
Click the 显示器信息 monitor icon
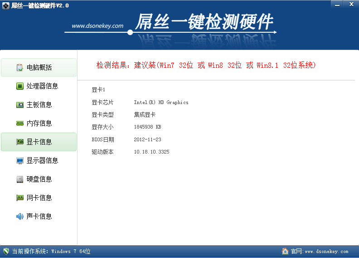pos(20,161)
